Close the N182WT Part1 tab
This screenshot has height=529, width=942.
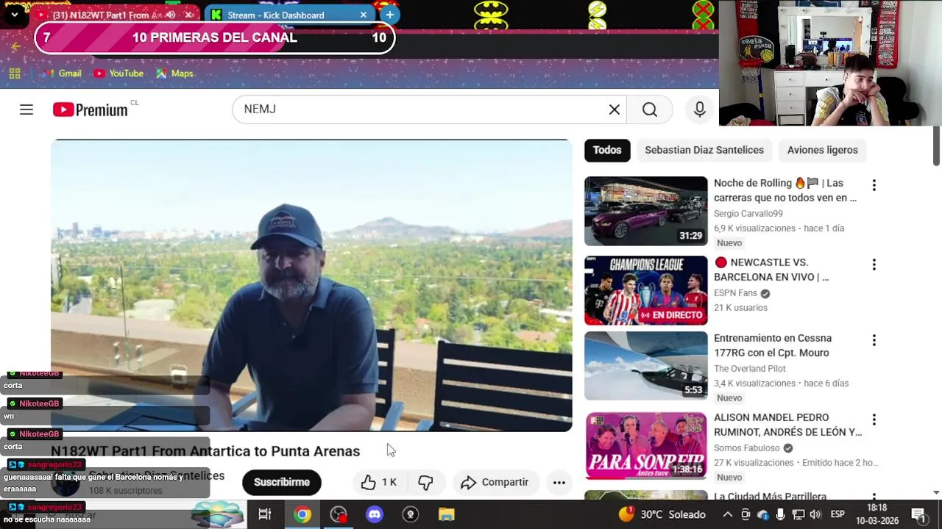click(x=189, y=15)
